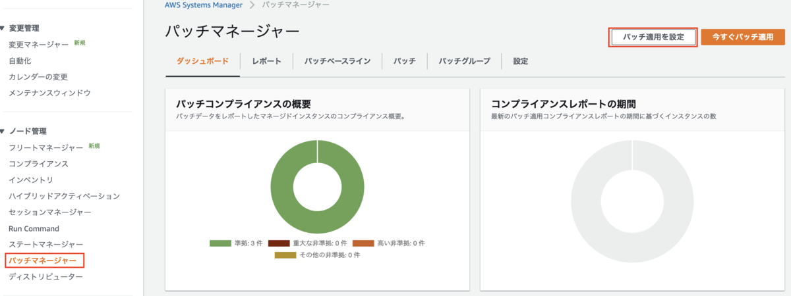Open フリートマネージャー in the sidebar
This screenshot has width=791, height=296.
click(46, 147)
